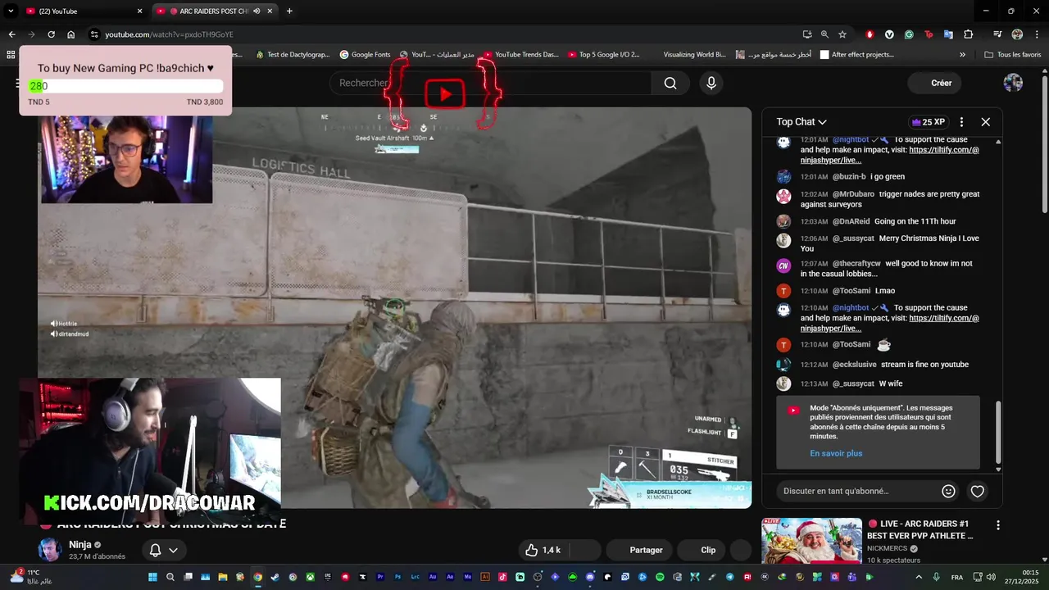Screen dimensions: 1049x590
Task: Open After effect projects bookmark
Action: 856,55
